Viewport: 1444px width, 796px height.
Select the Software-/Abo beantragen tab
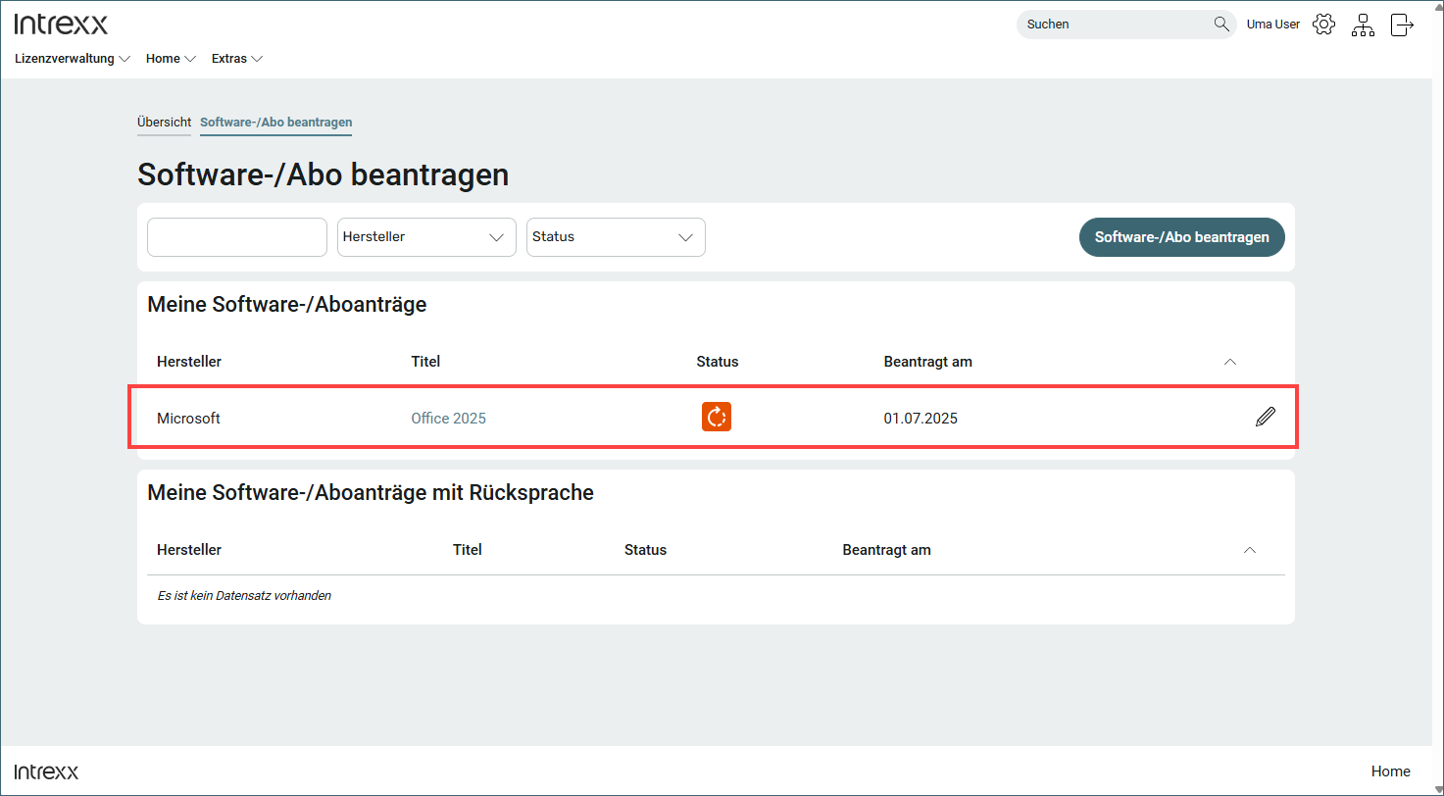pyautogui.click(x=275, y=123)
